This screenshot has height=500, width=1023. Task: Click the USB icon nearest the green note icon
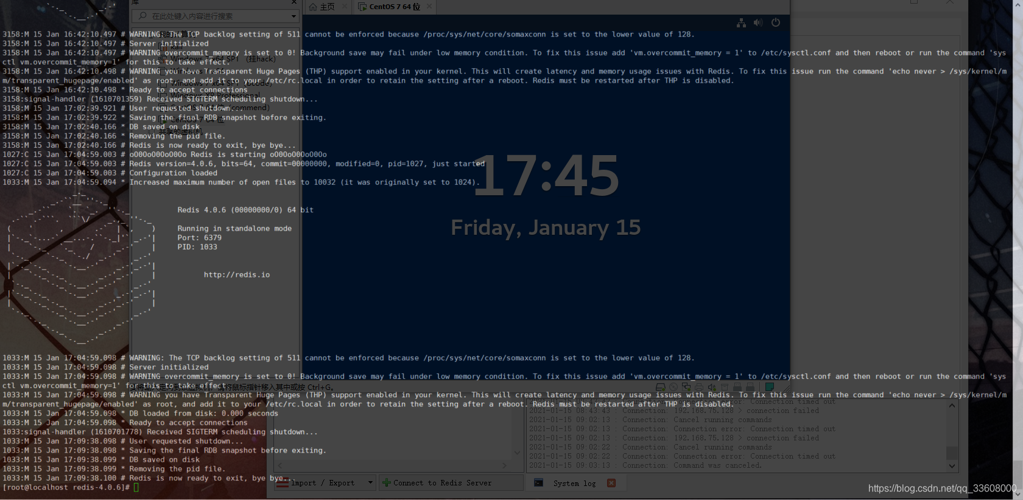pos(750,387)
